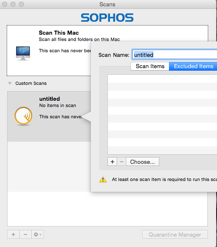Select the Excluded Items tab
The height and width of the screenshot is (247, 217).
coord(193,66)
